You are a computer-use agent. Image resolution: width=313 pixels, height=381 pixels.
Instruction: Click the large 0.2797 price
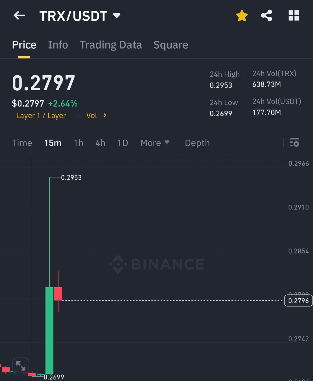point(44,83)
